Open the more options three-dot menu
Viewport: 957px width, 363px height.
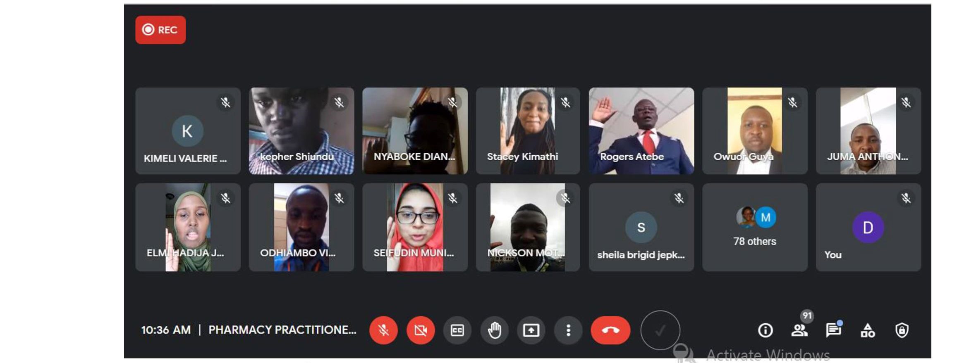tap(568, 330)
